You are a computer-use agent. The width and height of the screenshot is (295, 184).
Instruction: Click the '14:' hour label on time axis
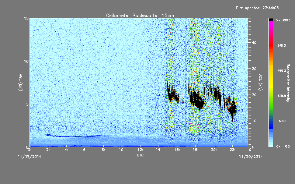coord(159,150)
